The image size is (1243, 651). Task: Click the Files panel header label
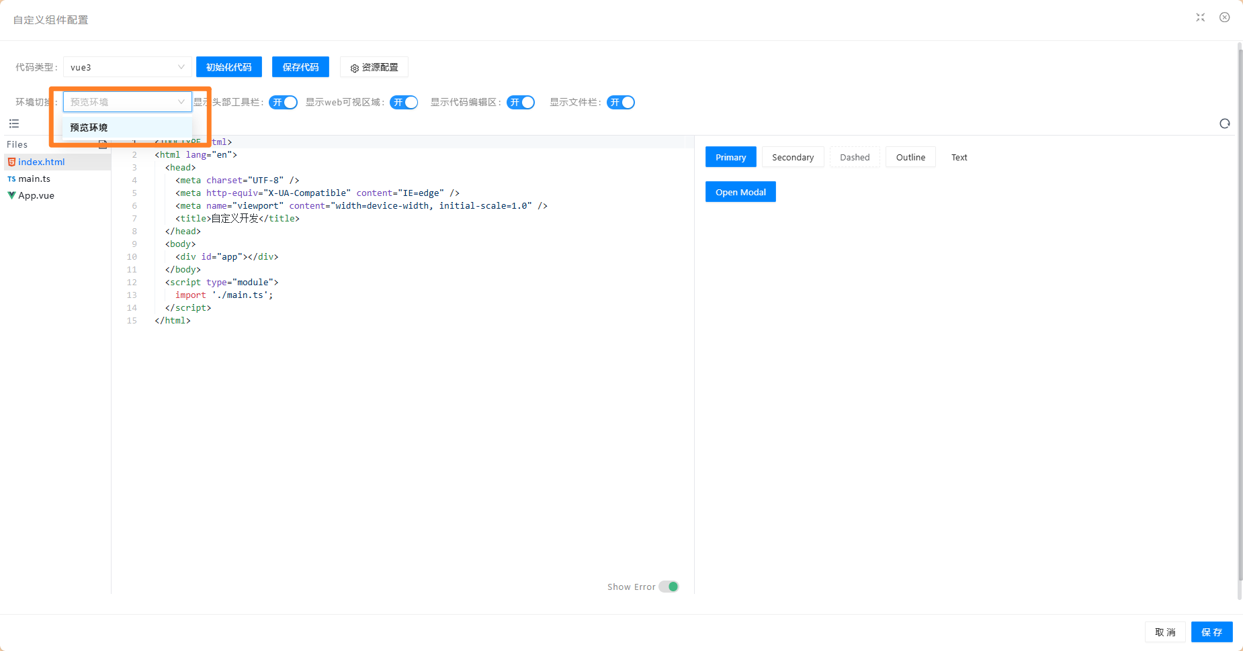17,144
